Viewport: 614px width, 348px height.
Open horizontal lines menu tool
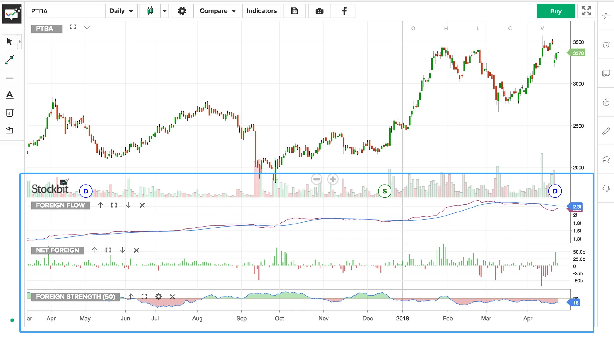(x=10, y=77)
